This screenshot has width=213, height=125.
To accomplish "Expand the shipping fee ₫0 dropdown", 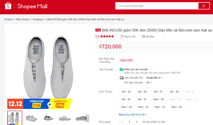I will click(x=149, y=82).
